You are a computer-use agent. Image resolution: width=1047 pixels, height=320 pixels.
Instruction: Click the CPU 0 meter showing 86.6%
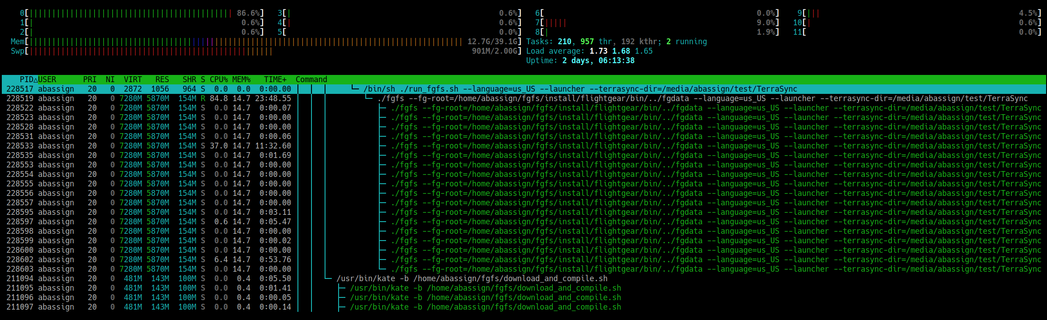tap(142, 13)
